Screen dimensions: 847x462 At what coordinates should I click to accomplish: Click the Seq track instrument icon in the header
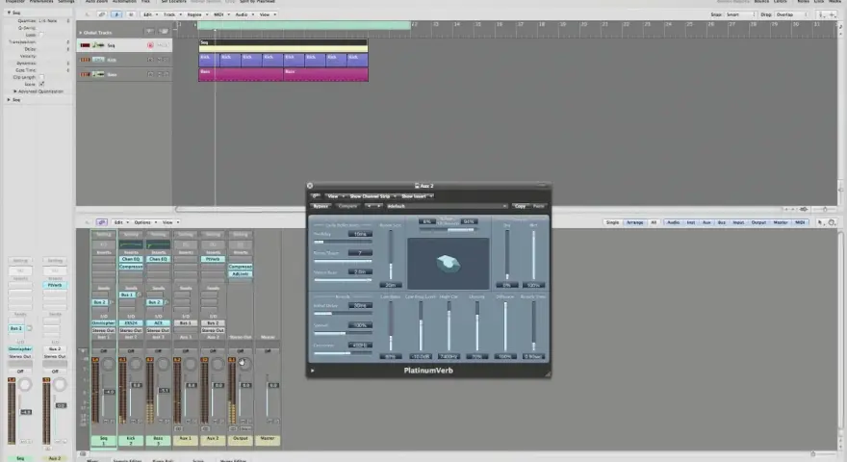pyautogui.click(x=98, y=45)
